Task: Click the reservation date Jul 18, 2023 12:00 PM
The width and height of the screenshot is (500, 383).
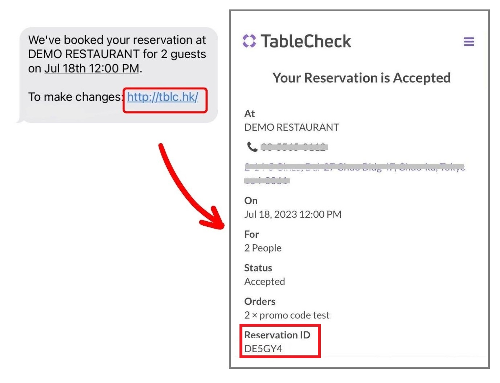Action: 292,214
